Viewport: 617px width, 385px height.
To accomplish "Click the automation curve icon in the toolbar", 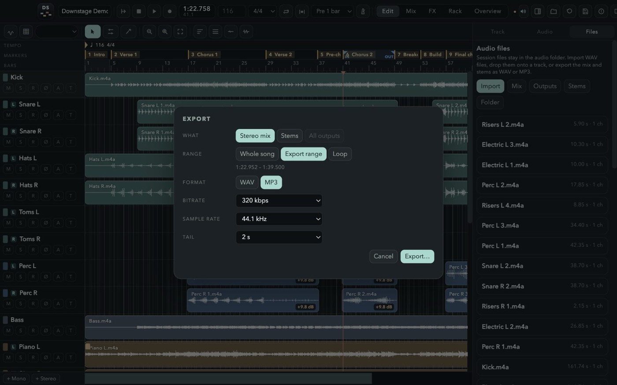I will click(x=11, y=32).
